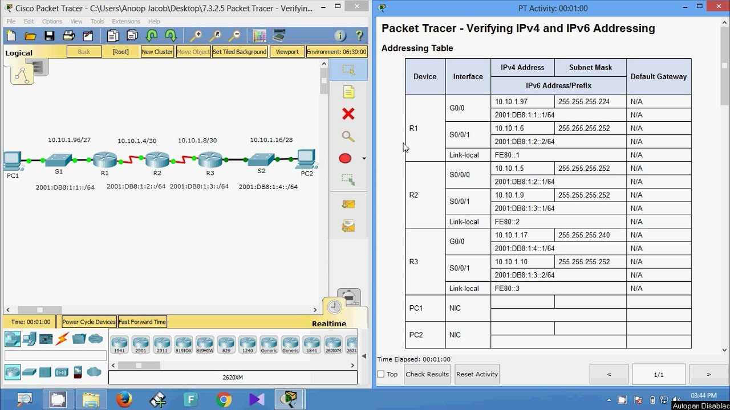Screen dimensions: 730x410
Task: Open network information icon
Action: tap(340, 36)
